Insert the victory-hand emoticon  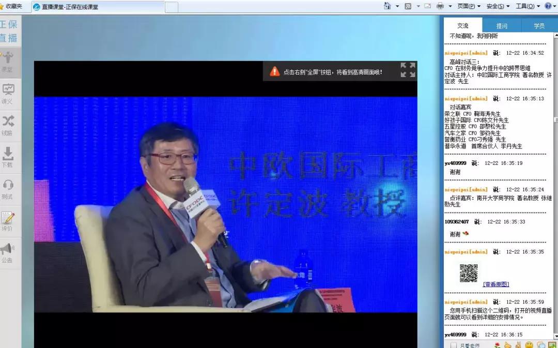pyautogui.click(x=518, y=344)
